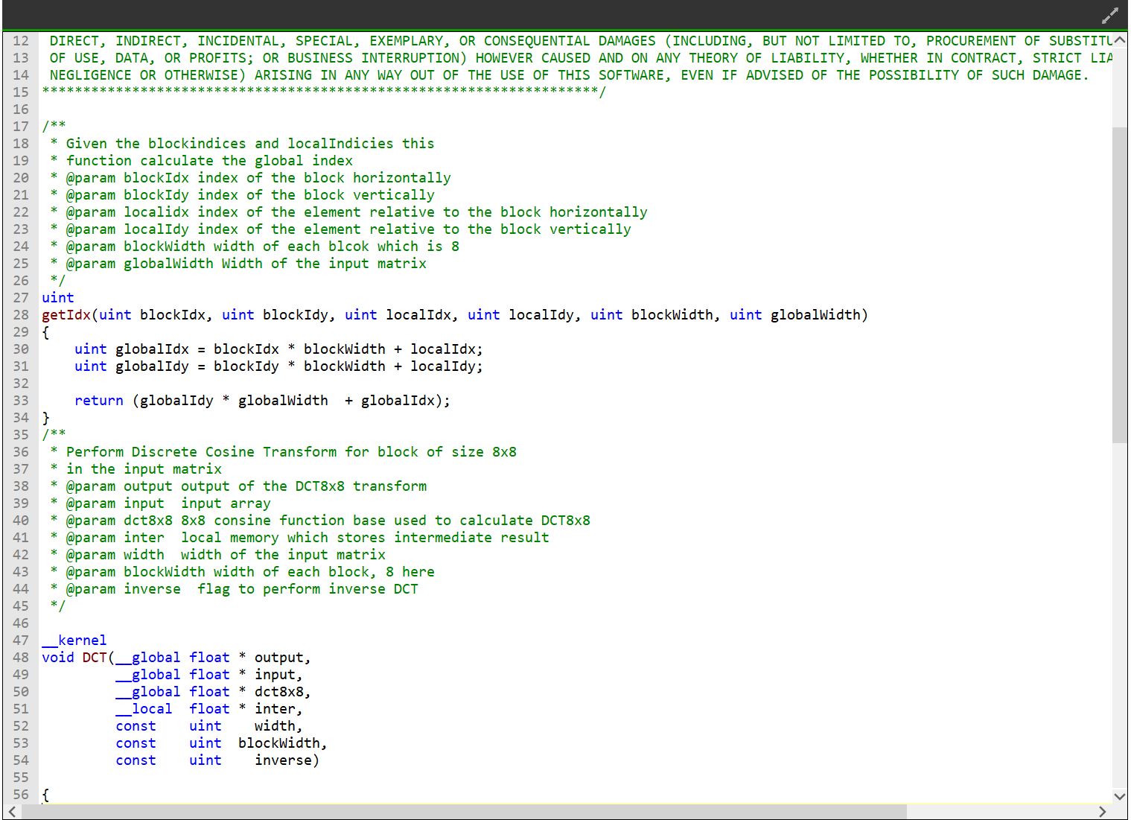Screen dimensions: 1131x820
Task: Click the return keyword on line 33
Action: (99, 401)
